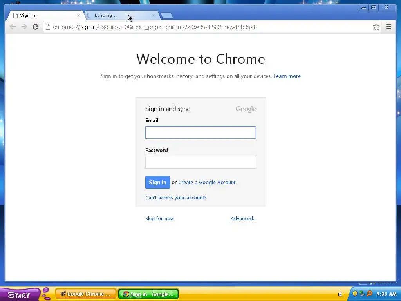
Task: Click the Email input field
Action: coord(200,132)
